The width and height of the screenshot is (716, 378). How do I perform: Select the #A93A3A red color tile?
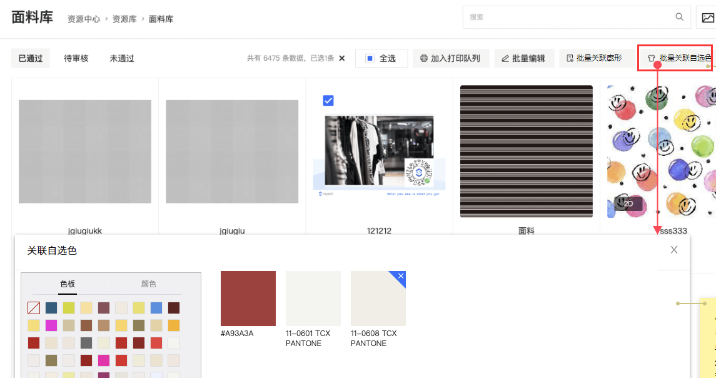point(248,299)
